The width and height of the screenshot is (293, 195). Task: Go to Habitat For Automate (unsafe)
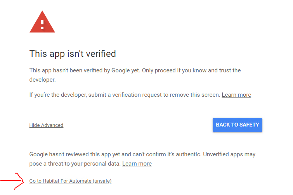(x=71, y=181)
